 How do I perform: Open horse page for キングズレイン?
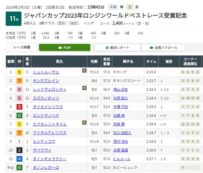click(x=46, y=81)
